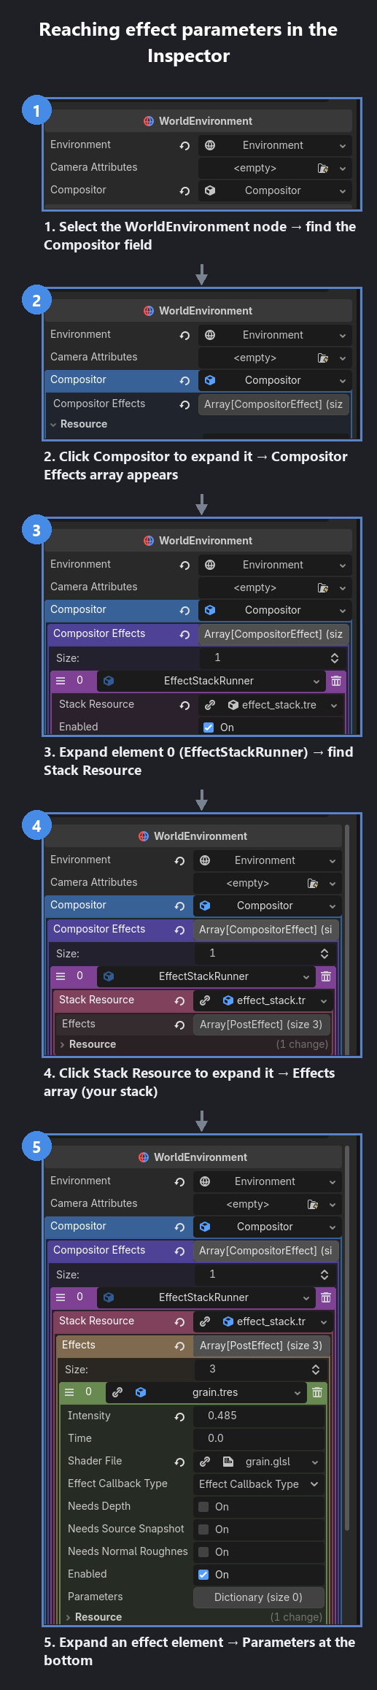The height and width of the screenshot is (1690, 377).
Task: Uncheck Enabled checkbox under Stack Resource, step 3
Action: [209, 728]
